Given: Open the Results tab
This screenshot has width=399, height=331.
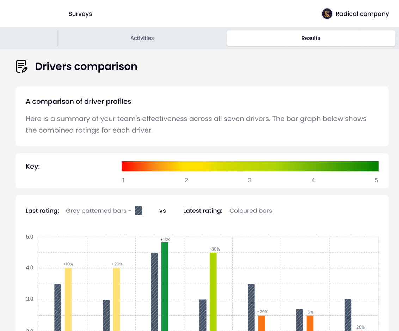Looking at the screenshot, I should click(311, 38).
